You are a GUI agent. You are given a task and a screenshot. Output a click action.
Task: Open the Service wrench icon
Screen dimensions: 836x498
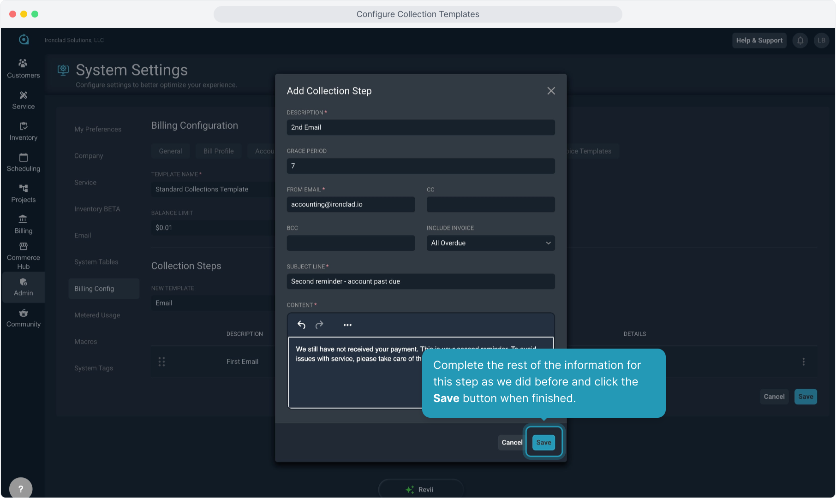(23, 95)
